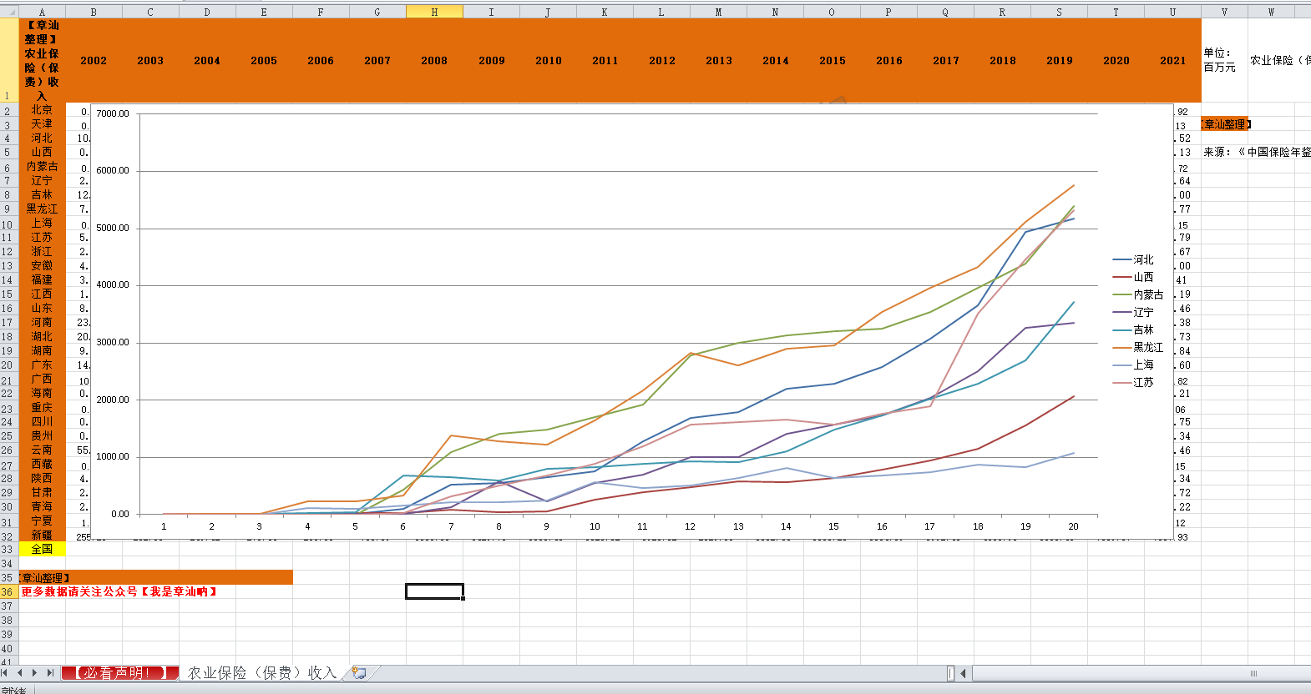Viewport: 1311px width, 694px height.
Task: Click the 江苏 legend entry in chart
Action: pyautogui.click(x=1133, y=382)
